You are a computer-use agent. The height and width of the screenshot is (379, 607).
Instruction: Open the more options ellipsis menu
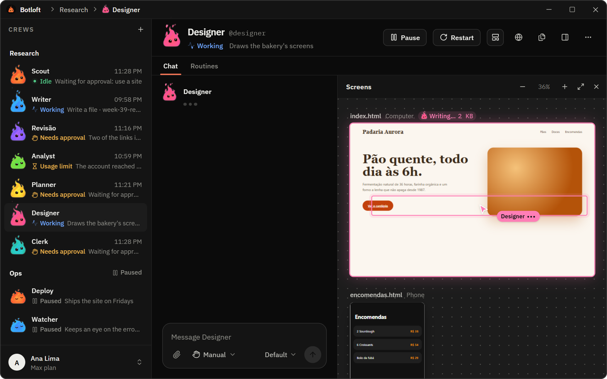(588, 37)
